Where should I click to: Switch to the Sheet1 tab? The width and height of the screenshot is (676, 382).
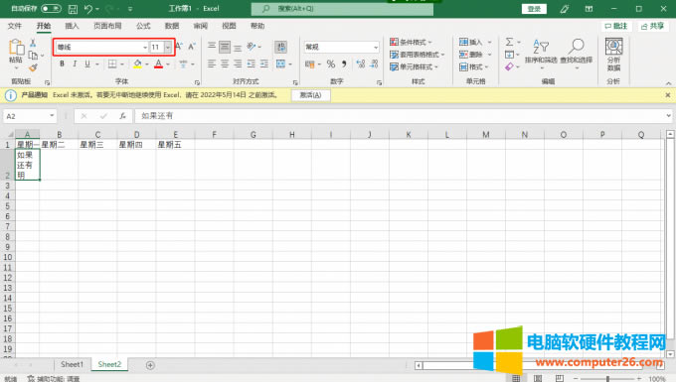tap(72, 364)
